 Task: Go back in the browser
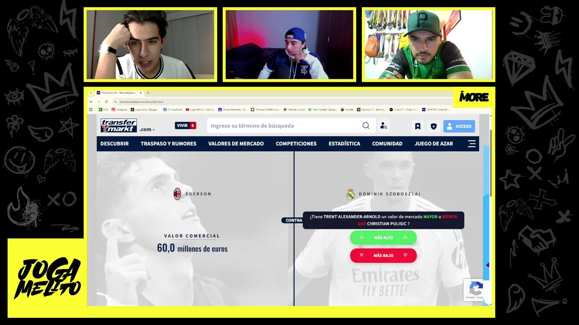92,102
